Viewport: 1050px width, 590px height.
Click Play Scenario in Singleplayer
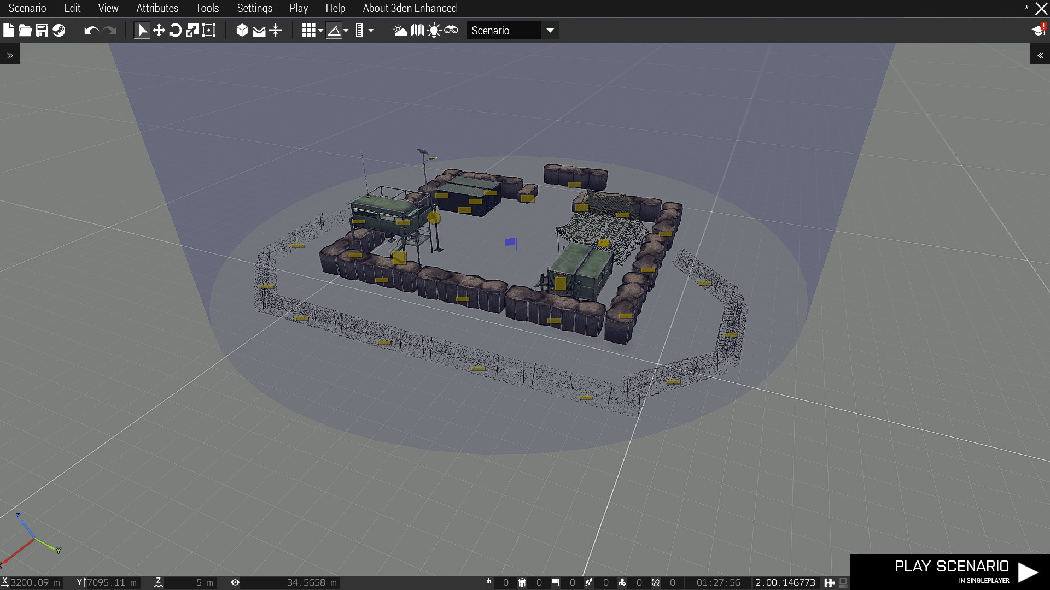950,572
